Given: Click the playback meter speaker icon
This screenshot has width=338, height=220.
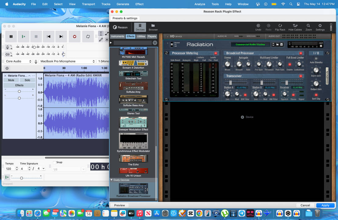Looking at the screenshot, I should click(8, 54).
